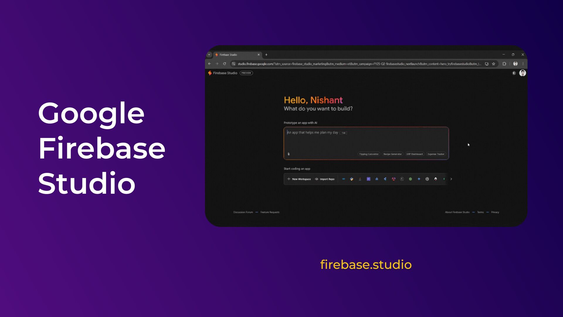
Task: Open a new browser tab with plus
Action: tap(266, 55)
